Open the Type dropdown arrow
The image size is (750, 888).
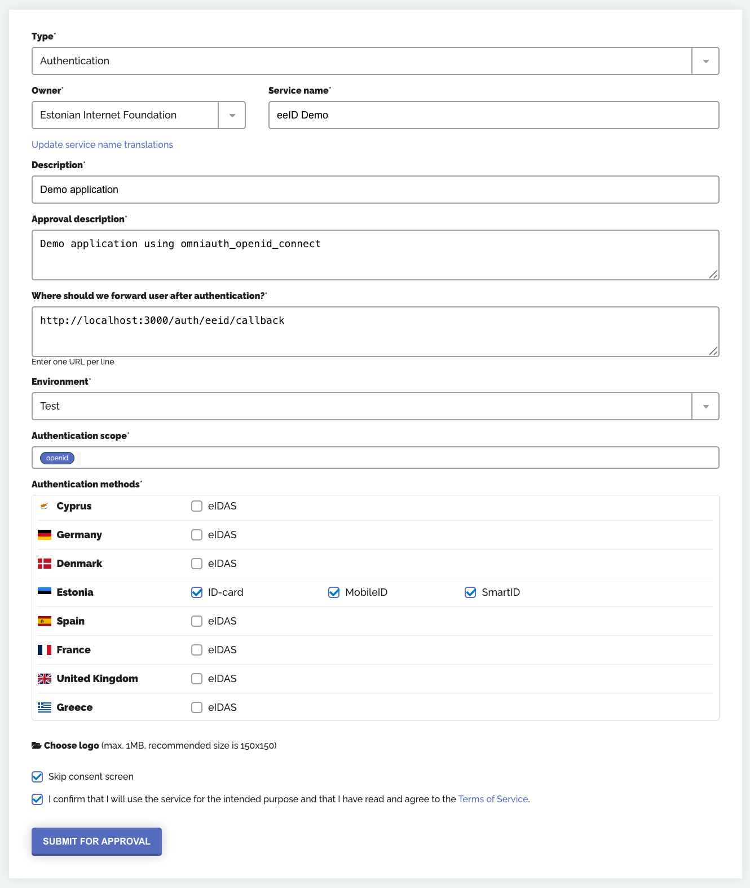click(x=705, y=61)
